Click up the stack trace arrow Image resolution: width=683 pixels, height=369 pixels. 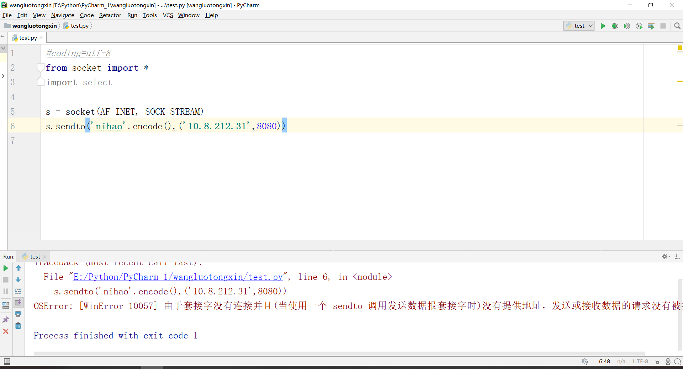[18, 268]
